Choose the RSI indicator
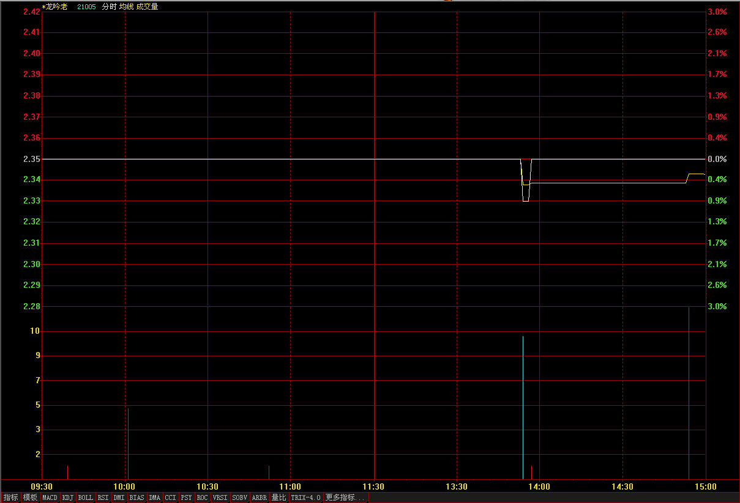Viewport: 740px width, 503px height. (x=103, y=497)
